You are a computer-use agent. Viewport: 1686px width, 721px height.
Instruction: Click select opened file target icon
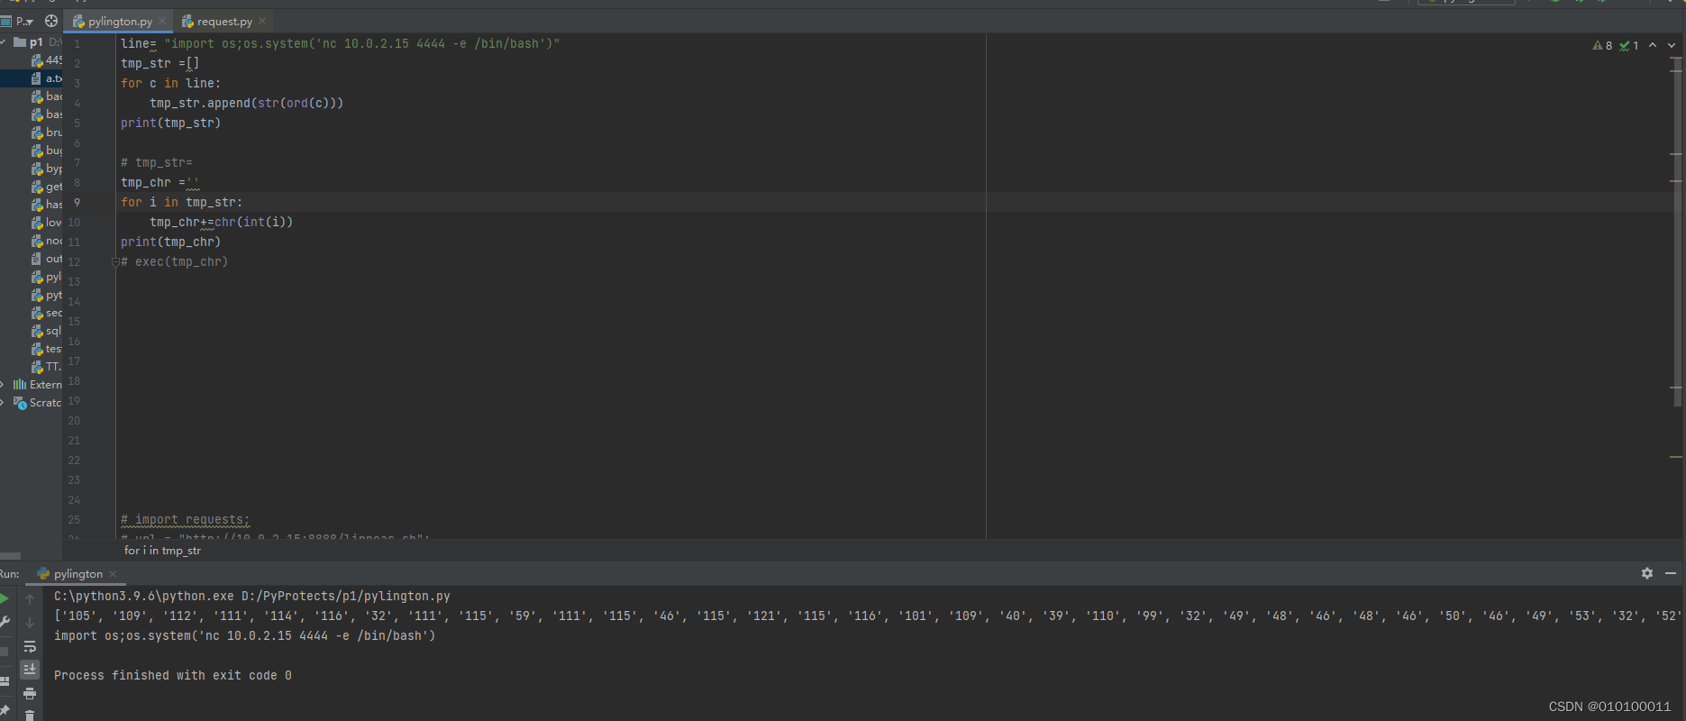(x=51, y=21)
